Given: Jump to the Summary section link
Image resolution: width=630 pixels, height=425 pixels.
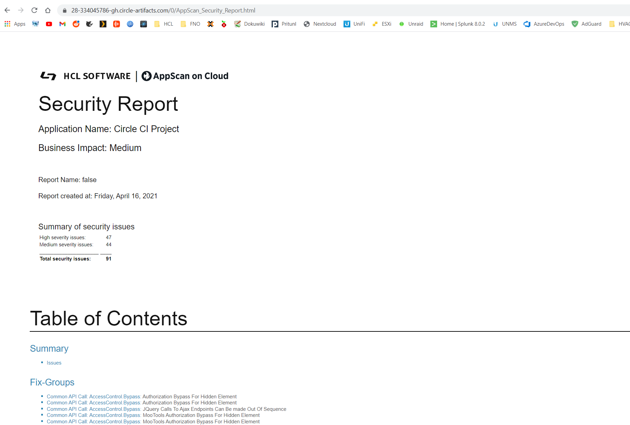Looking at the screenshot, I should pyautogui.click(x=49, y=349).
